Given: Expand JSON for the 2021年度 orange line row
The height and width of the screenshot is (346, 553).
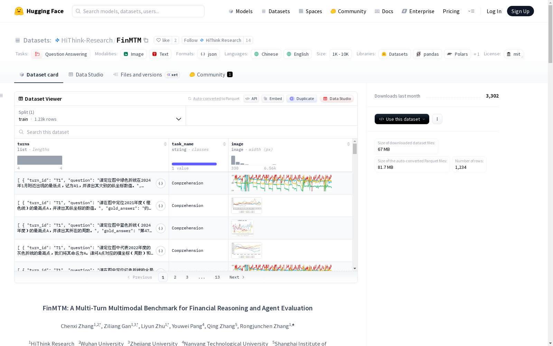Looking at the screenshot, I should 161,206.
